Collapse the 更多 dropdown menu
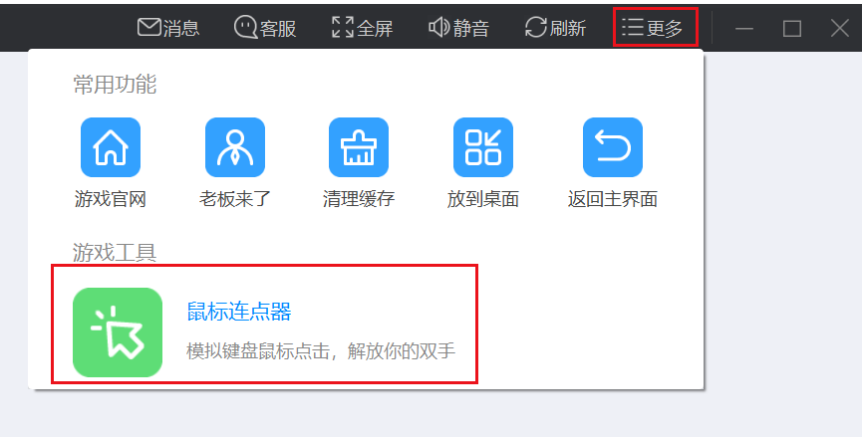862x439 pixels. (x=654, y=28)
